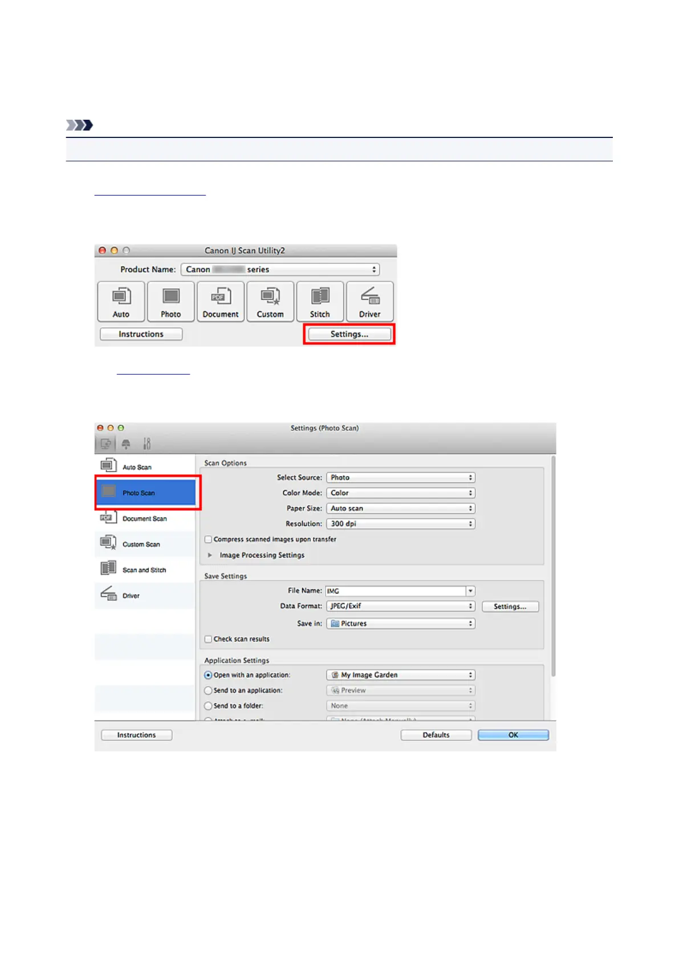679x960 pixels.
Task: Select Custom Scan in the settings sidebar
Action: [145, 544]
